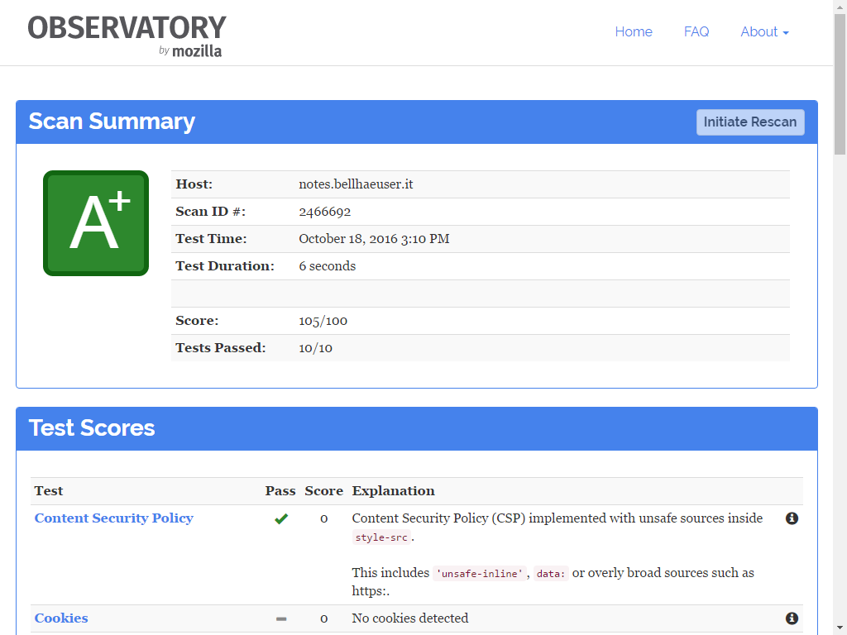847x635 pixels.
Task: Click the green check mark for Content Security Policy
Action: [x=281, y=519]
